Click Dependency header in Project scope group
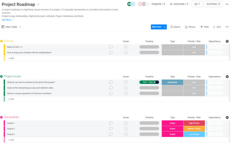Image resolution: width=232 pixels, height=145 pixels. tap(215, 76)
